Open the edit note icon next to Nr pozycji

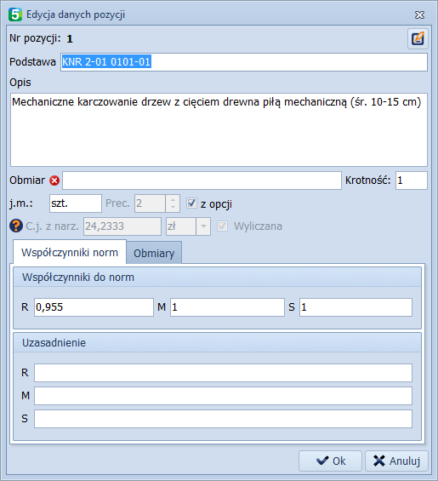tap(418, 39)
